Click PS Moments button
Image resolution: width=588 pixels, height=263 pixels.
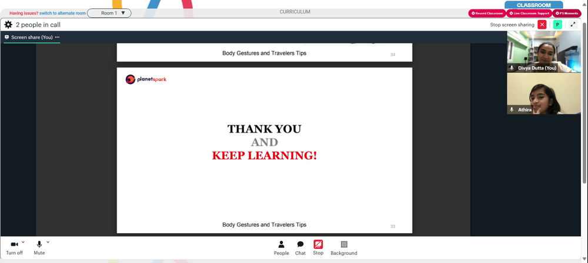click(567, 14)
